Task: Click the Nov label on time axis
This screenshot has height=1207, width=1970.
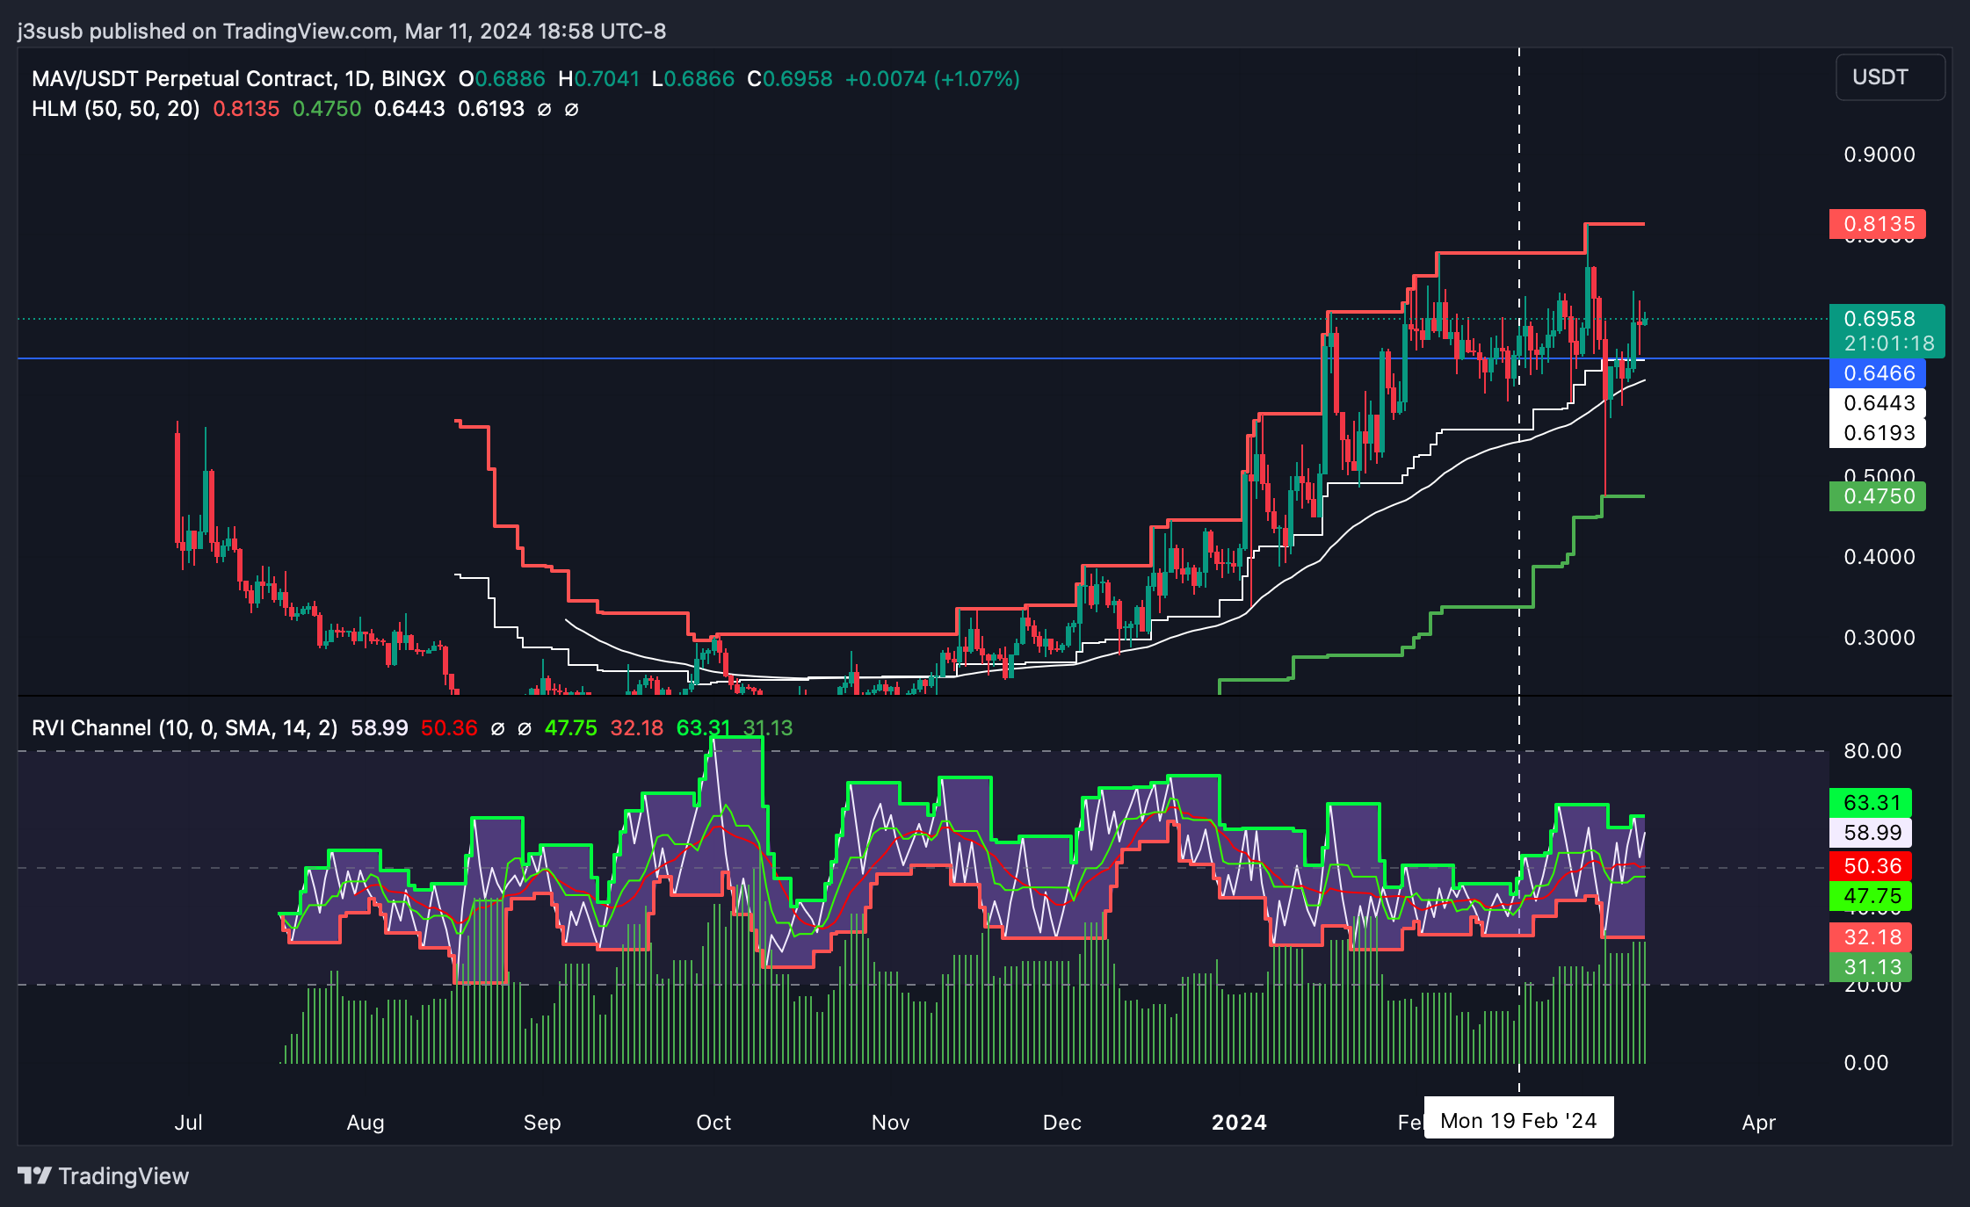Action: (890, 1123)
